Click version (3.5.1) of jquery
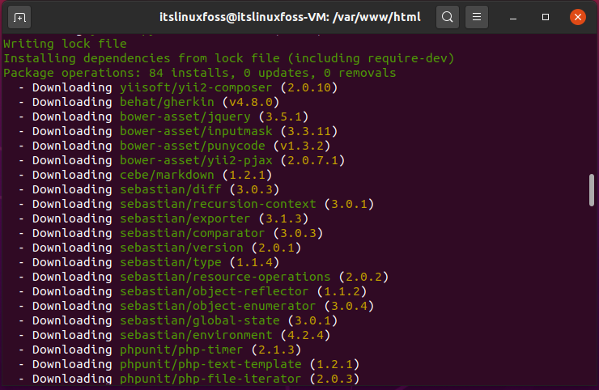The width and height of the screenshot is (599, 390). [283, 117]
